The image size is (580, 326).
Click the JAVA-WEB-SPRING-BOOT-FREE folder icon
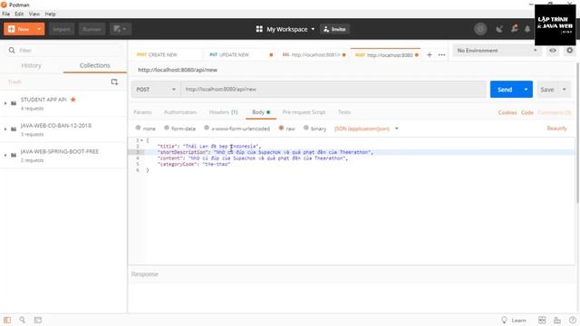[x=14, y=155]
